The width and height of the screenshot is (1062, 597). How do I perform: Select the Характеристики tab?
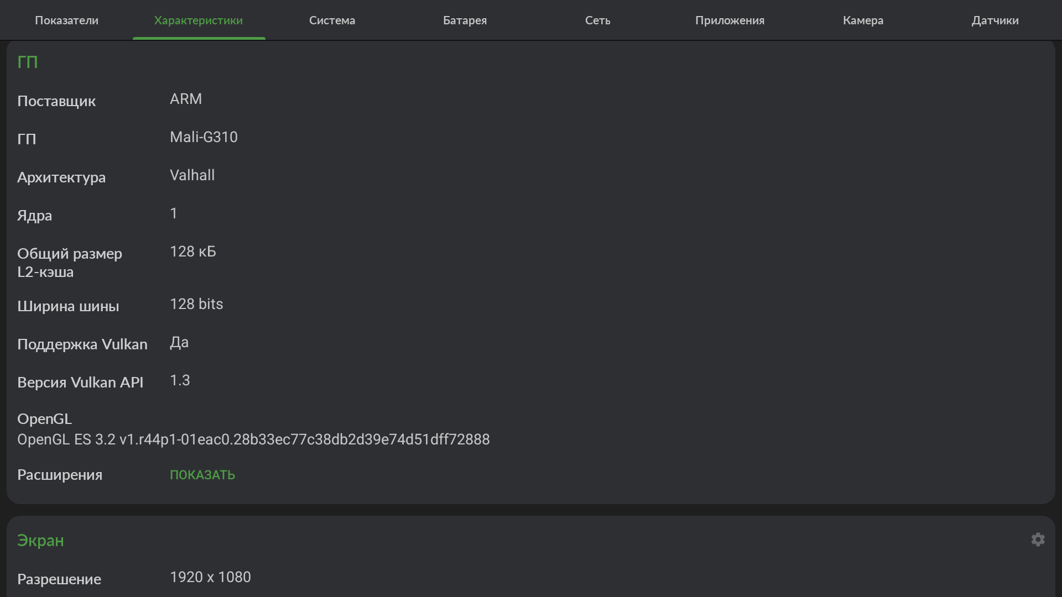pos(199,20)
